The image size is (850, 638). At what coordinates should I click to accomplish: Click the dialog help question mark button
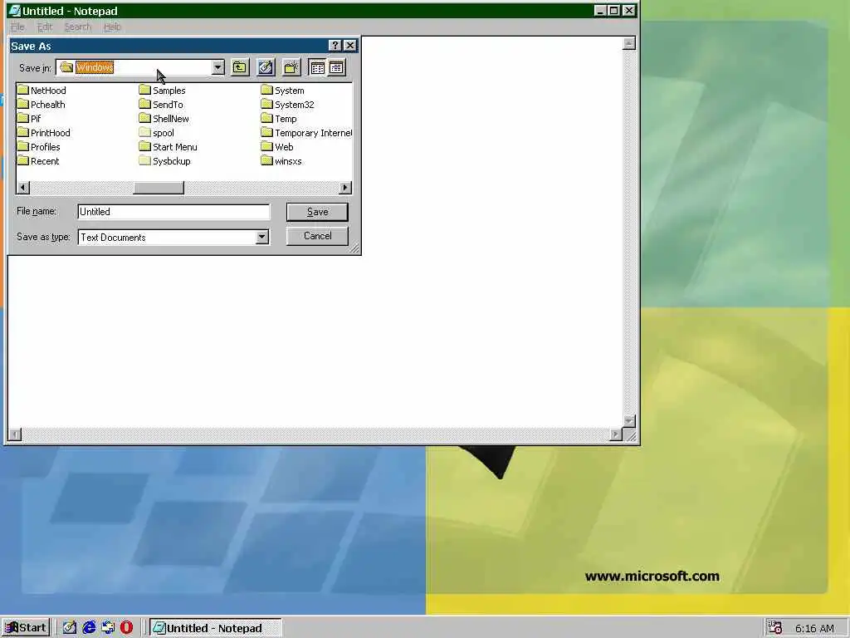pyautogui.click(x=335, y=46)
